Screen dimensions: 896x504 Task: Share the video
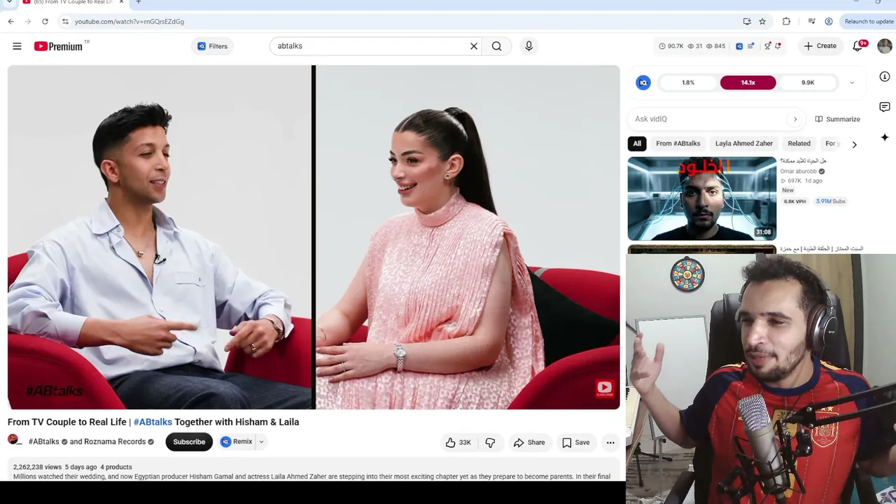(x=528, y=442)
